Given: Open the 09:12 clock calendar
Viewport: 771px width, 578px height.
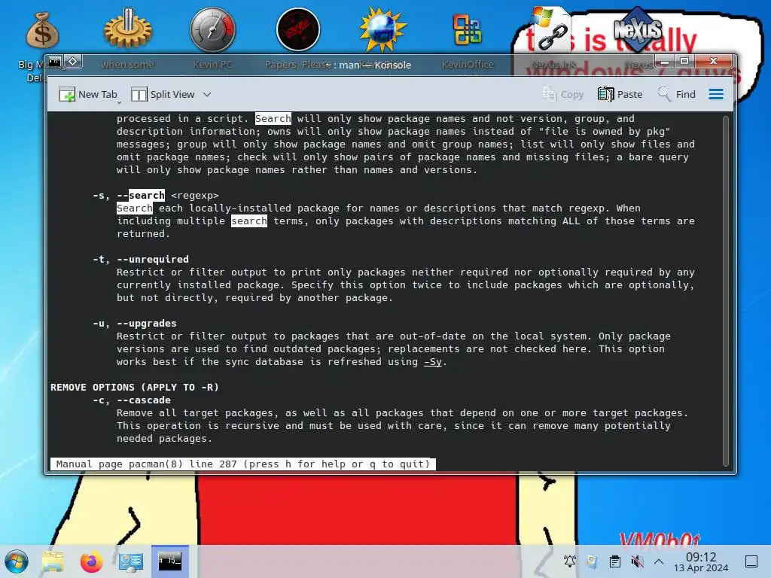Looking at the screenshot, I should coord(701,561).
